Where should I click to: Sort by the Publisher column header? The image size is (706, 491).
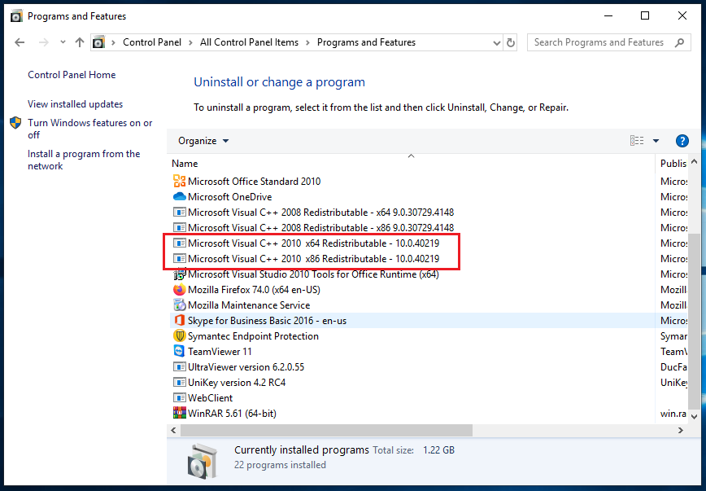coord(672,163)
